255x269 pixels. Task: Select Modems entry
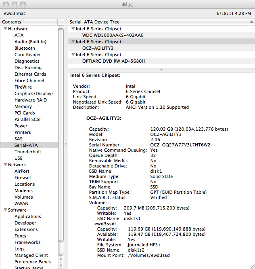(23, 191)
